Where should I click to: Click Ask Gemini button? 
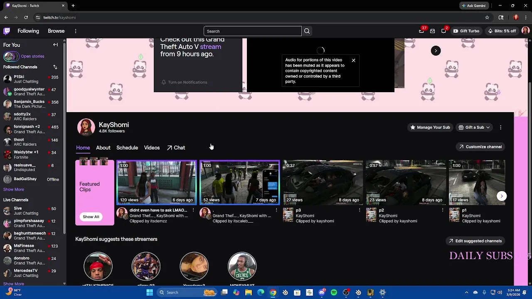pyautogui.click(x=473, y=6)
